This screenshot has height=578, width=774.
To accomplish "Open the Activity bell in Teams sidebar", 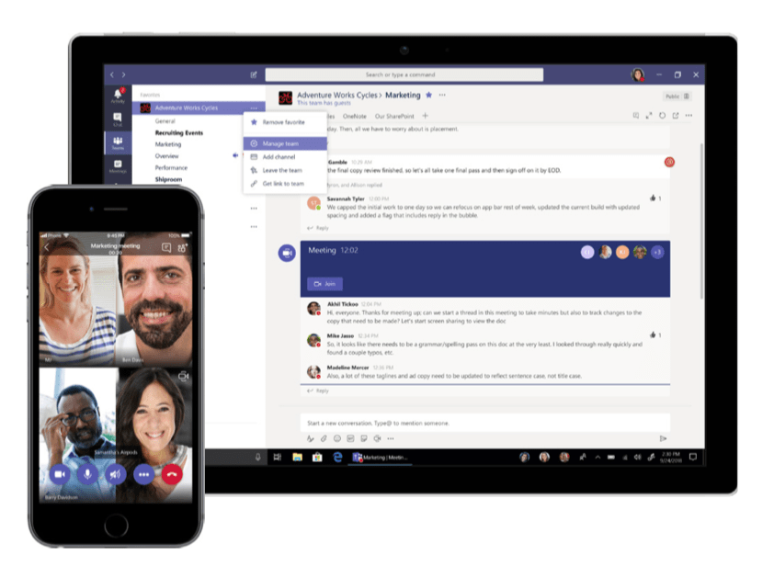I will point(118,96).
